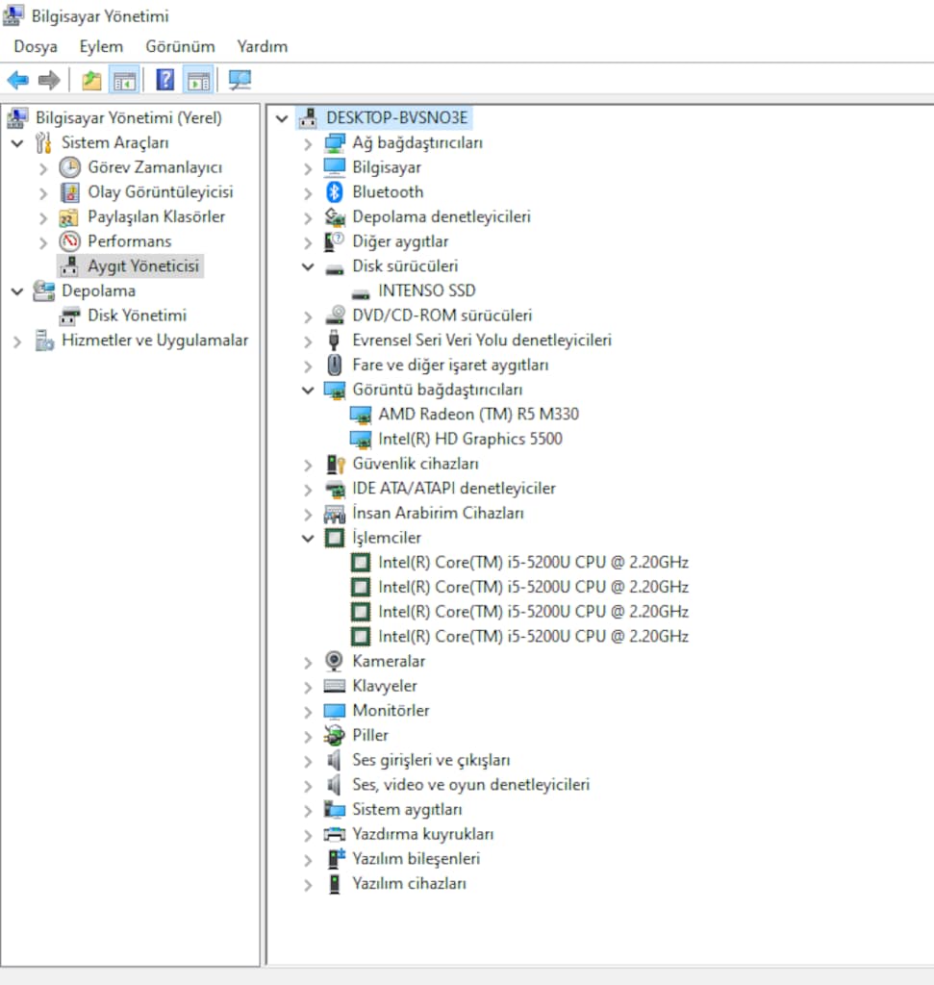Click the Performans gauge icon
The height and width of the screenshot is (985, 934).
click(69, 241)
